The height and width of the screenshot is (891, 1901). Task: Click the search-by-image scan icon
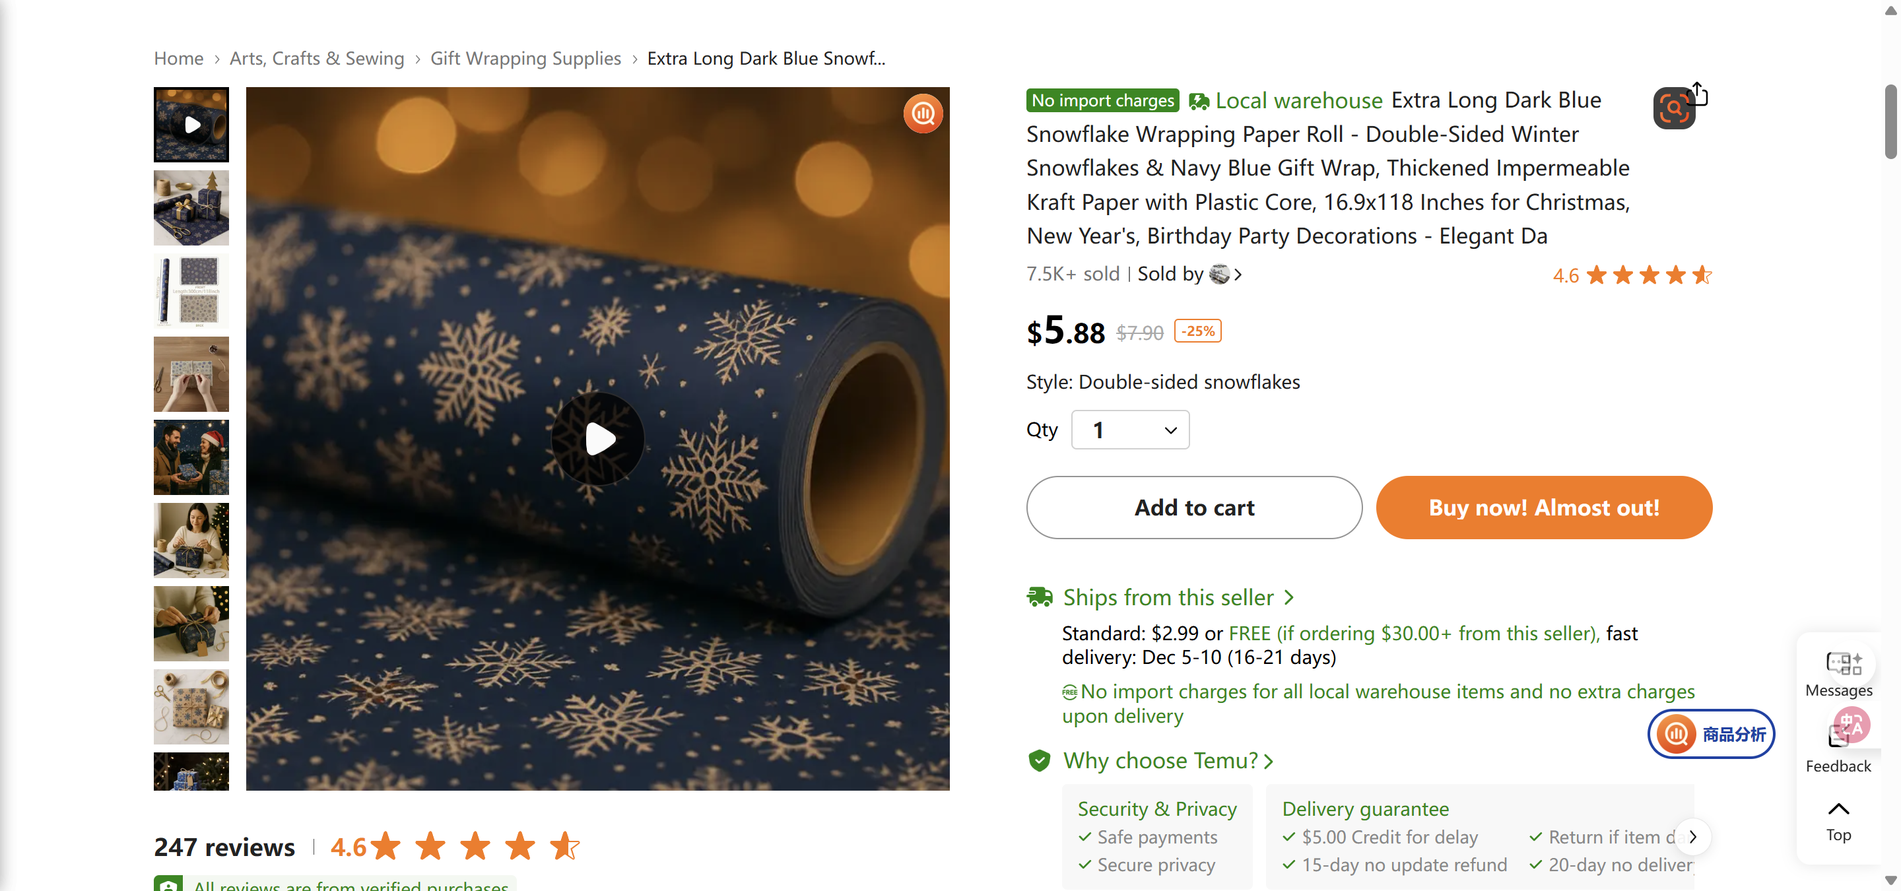click(1673, 108)
